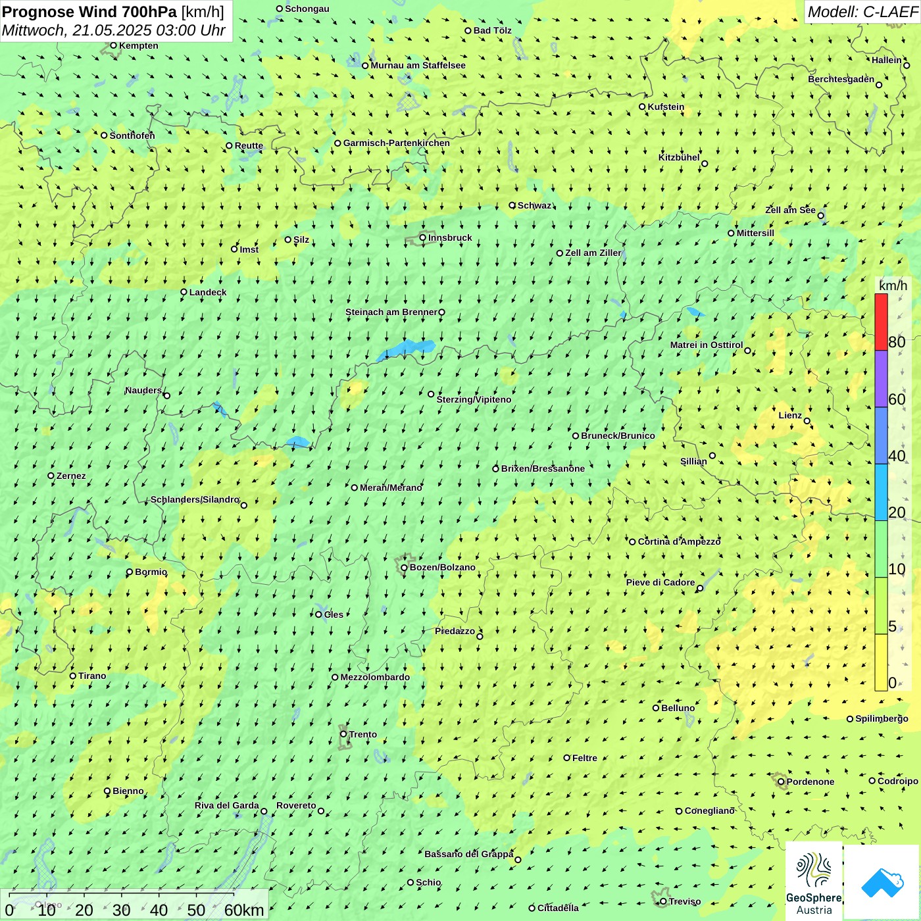This screenshot has width=921, height=921.
Task: Click the 'Sterzing/Vipiteno' label
Action: tap(474, 399)
